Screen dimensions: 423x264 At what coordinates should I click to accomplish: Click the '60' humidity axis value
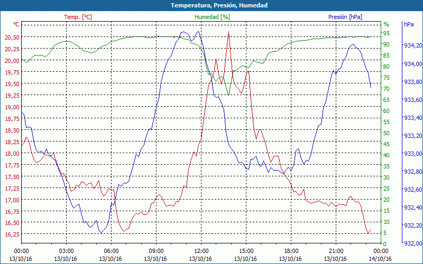pyautogui.click(x=387, y=111)
